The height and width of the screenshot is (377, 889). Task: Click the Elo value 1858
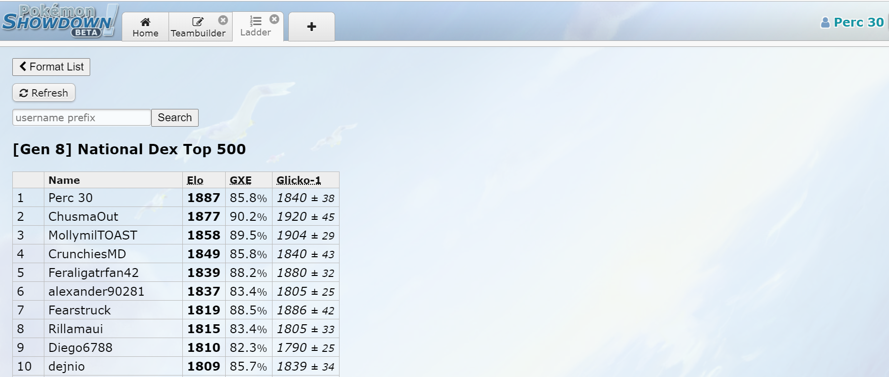204,236
